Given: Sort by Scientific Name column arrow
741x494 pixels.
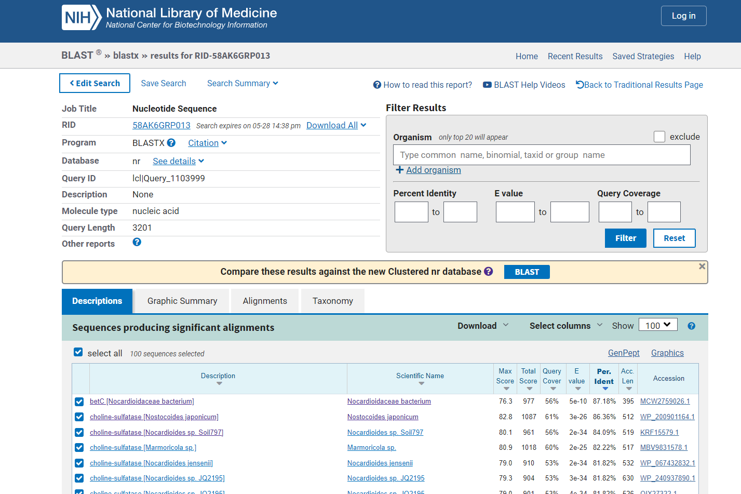Looking at the screenshot, I should coord(421,384).
